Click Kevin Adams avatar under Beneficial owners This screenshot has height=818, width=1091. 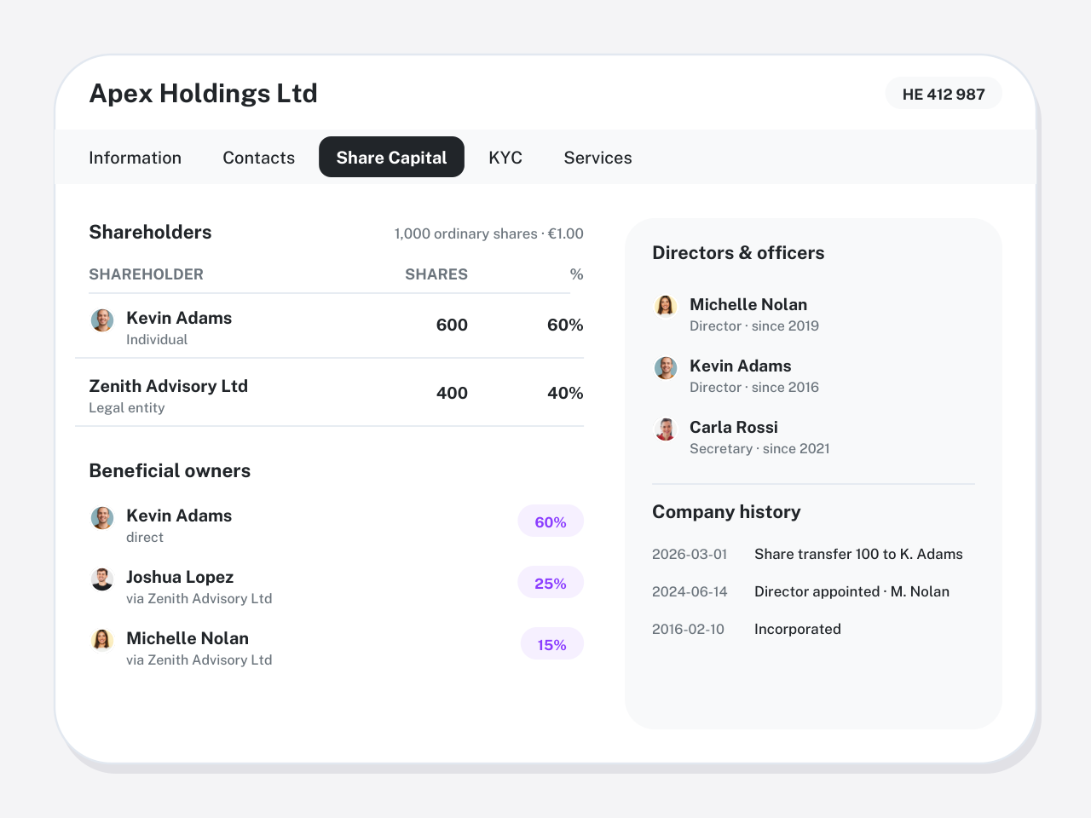pos(102,518)
